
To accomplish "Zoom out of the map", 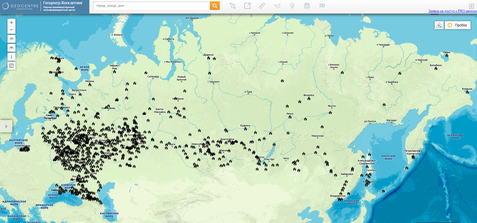I will pos(12,30).
